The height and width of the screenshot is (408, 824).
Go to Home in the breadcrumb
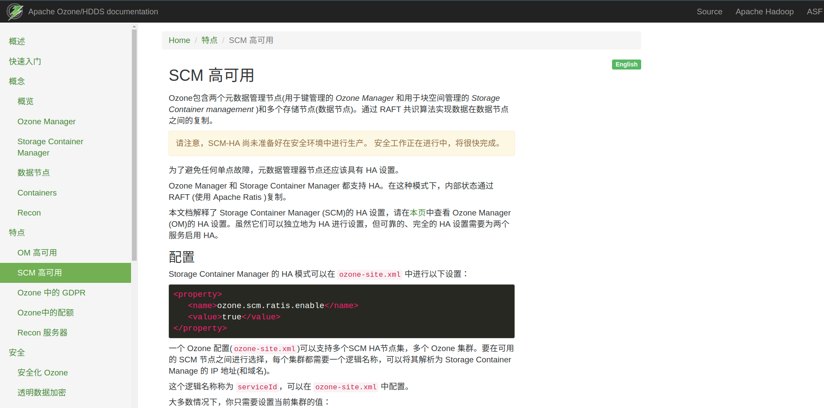pos(179,40)
